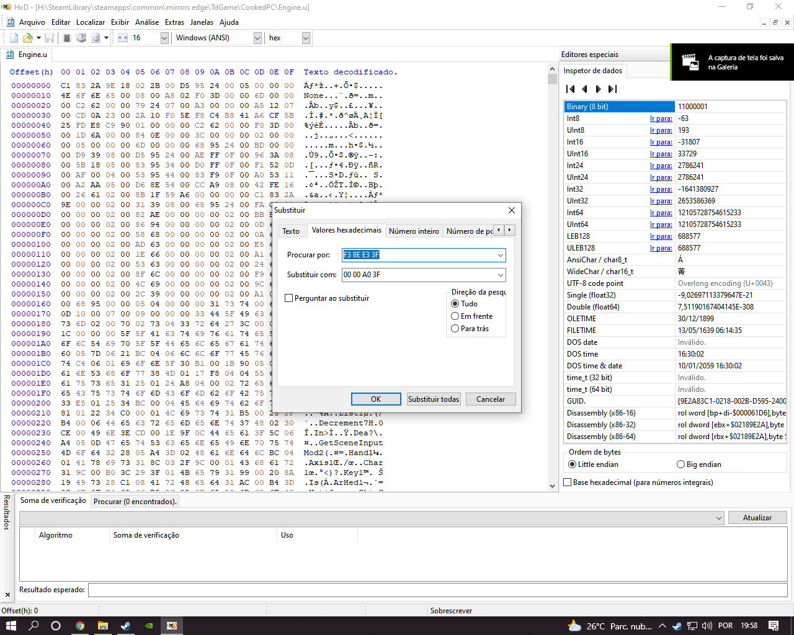
Task: Click HxD icon in the taskbar
Action: 172,626
